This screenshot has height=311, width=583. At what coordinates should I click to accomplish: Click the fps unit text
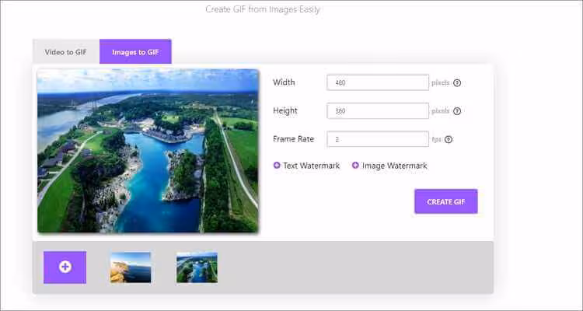click(436, 139)
